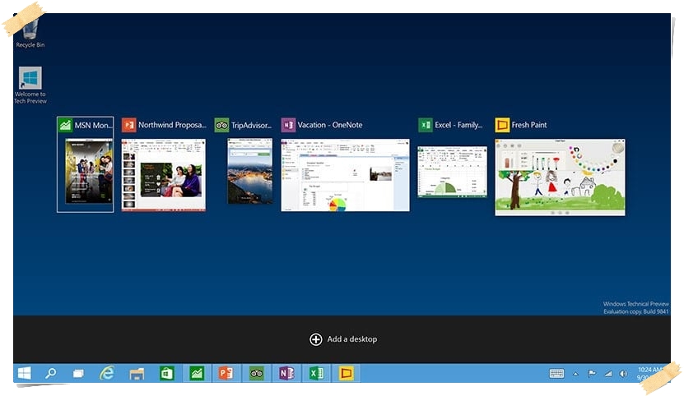Click the 'MSN Mon...' title text
684x396 pixels.
click(93, 126)
